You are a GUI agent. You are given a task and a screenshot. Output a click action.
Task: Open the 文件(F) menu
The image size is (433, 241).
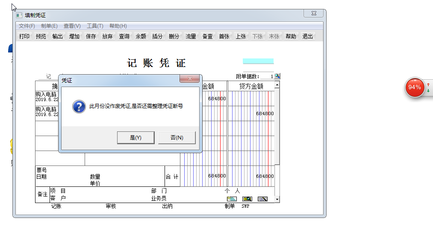(x=27, y=26)
